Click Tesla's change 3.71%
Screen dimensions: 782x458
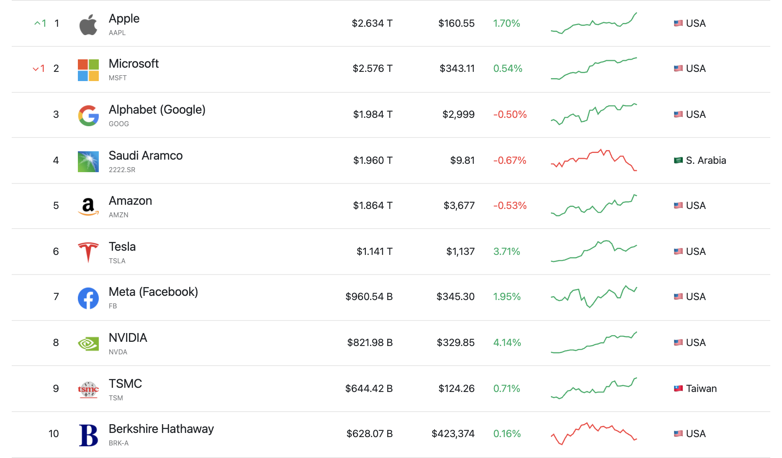(x=507, y=252)
